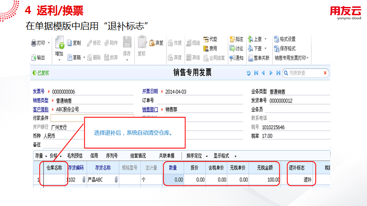Click the 保存 floppy disk icon
Screen dimensions: 367x206
[127, 42]
